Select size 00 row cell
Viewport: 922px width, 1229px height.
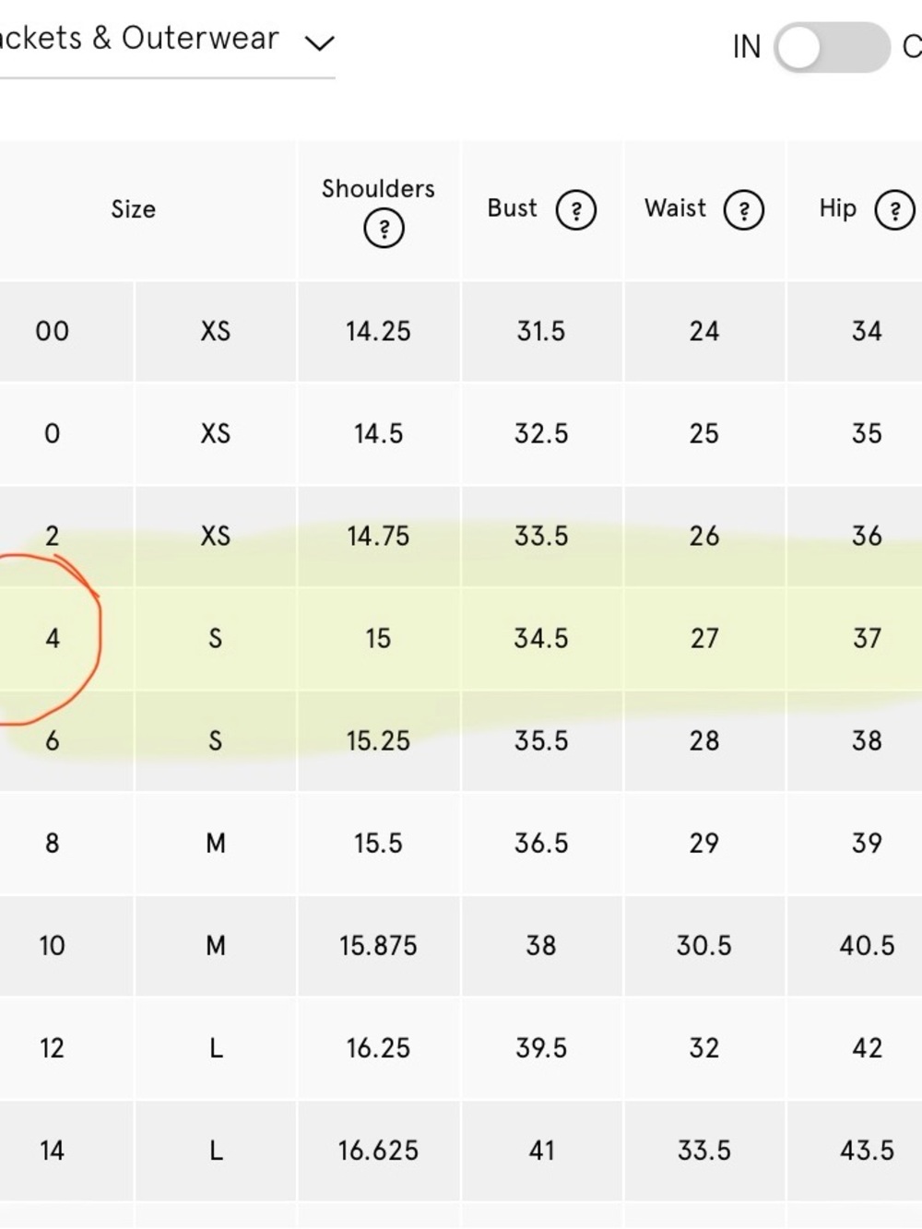[x=53, y=331]
